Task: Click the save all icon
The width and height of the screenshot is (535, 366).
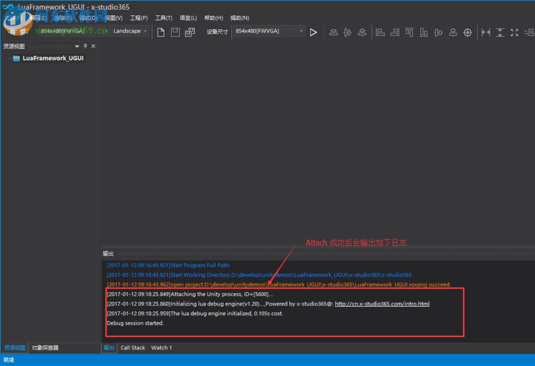Action: pyautogui.click(x=190, y=32)
